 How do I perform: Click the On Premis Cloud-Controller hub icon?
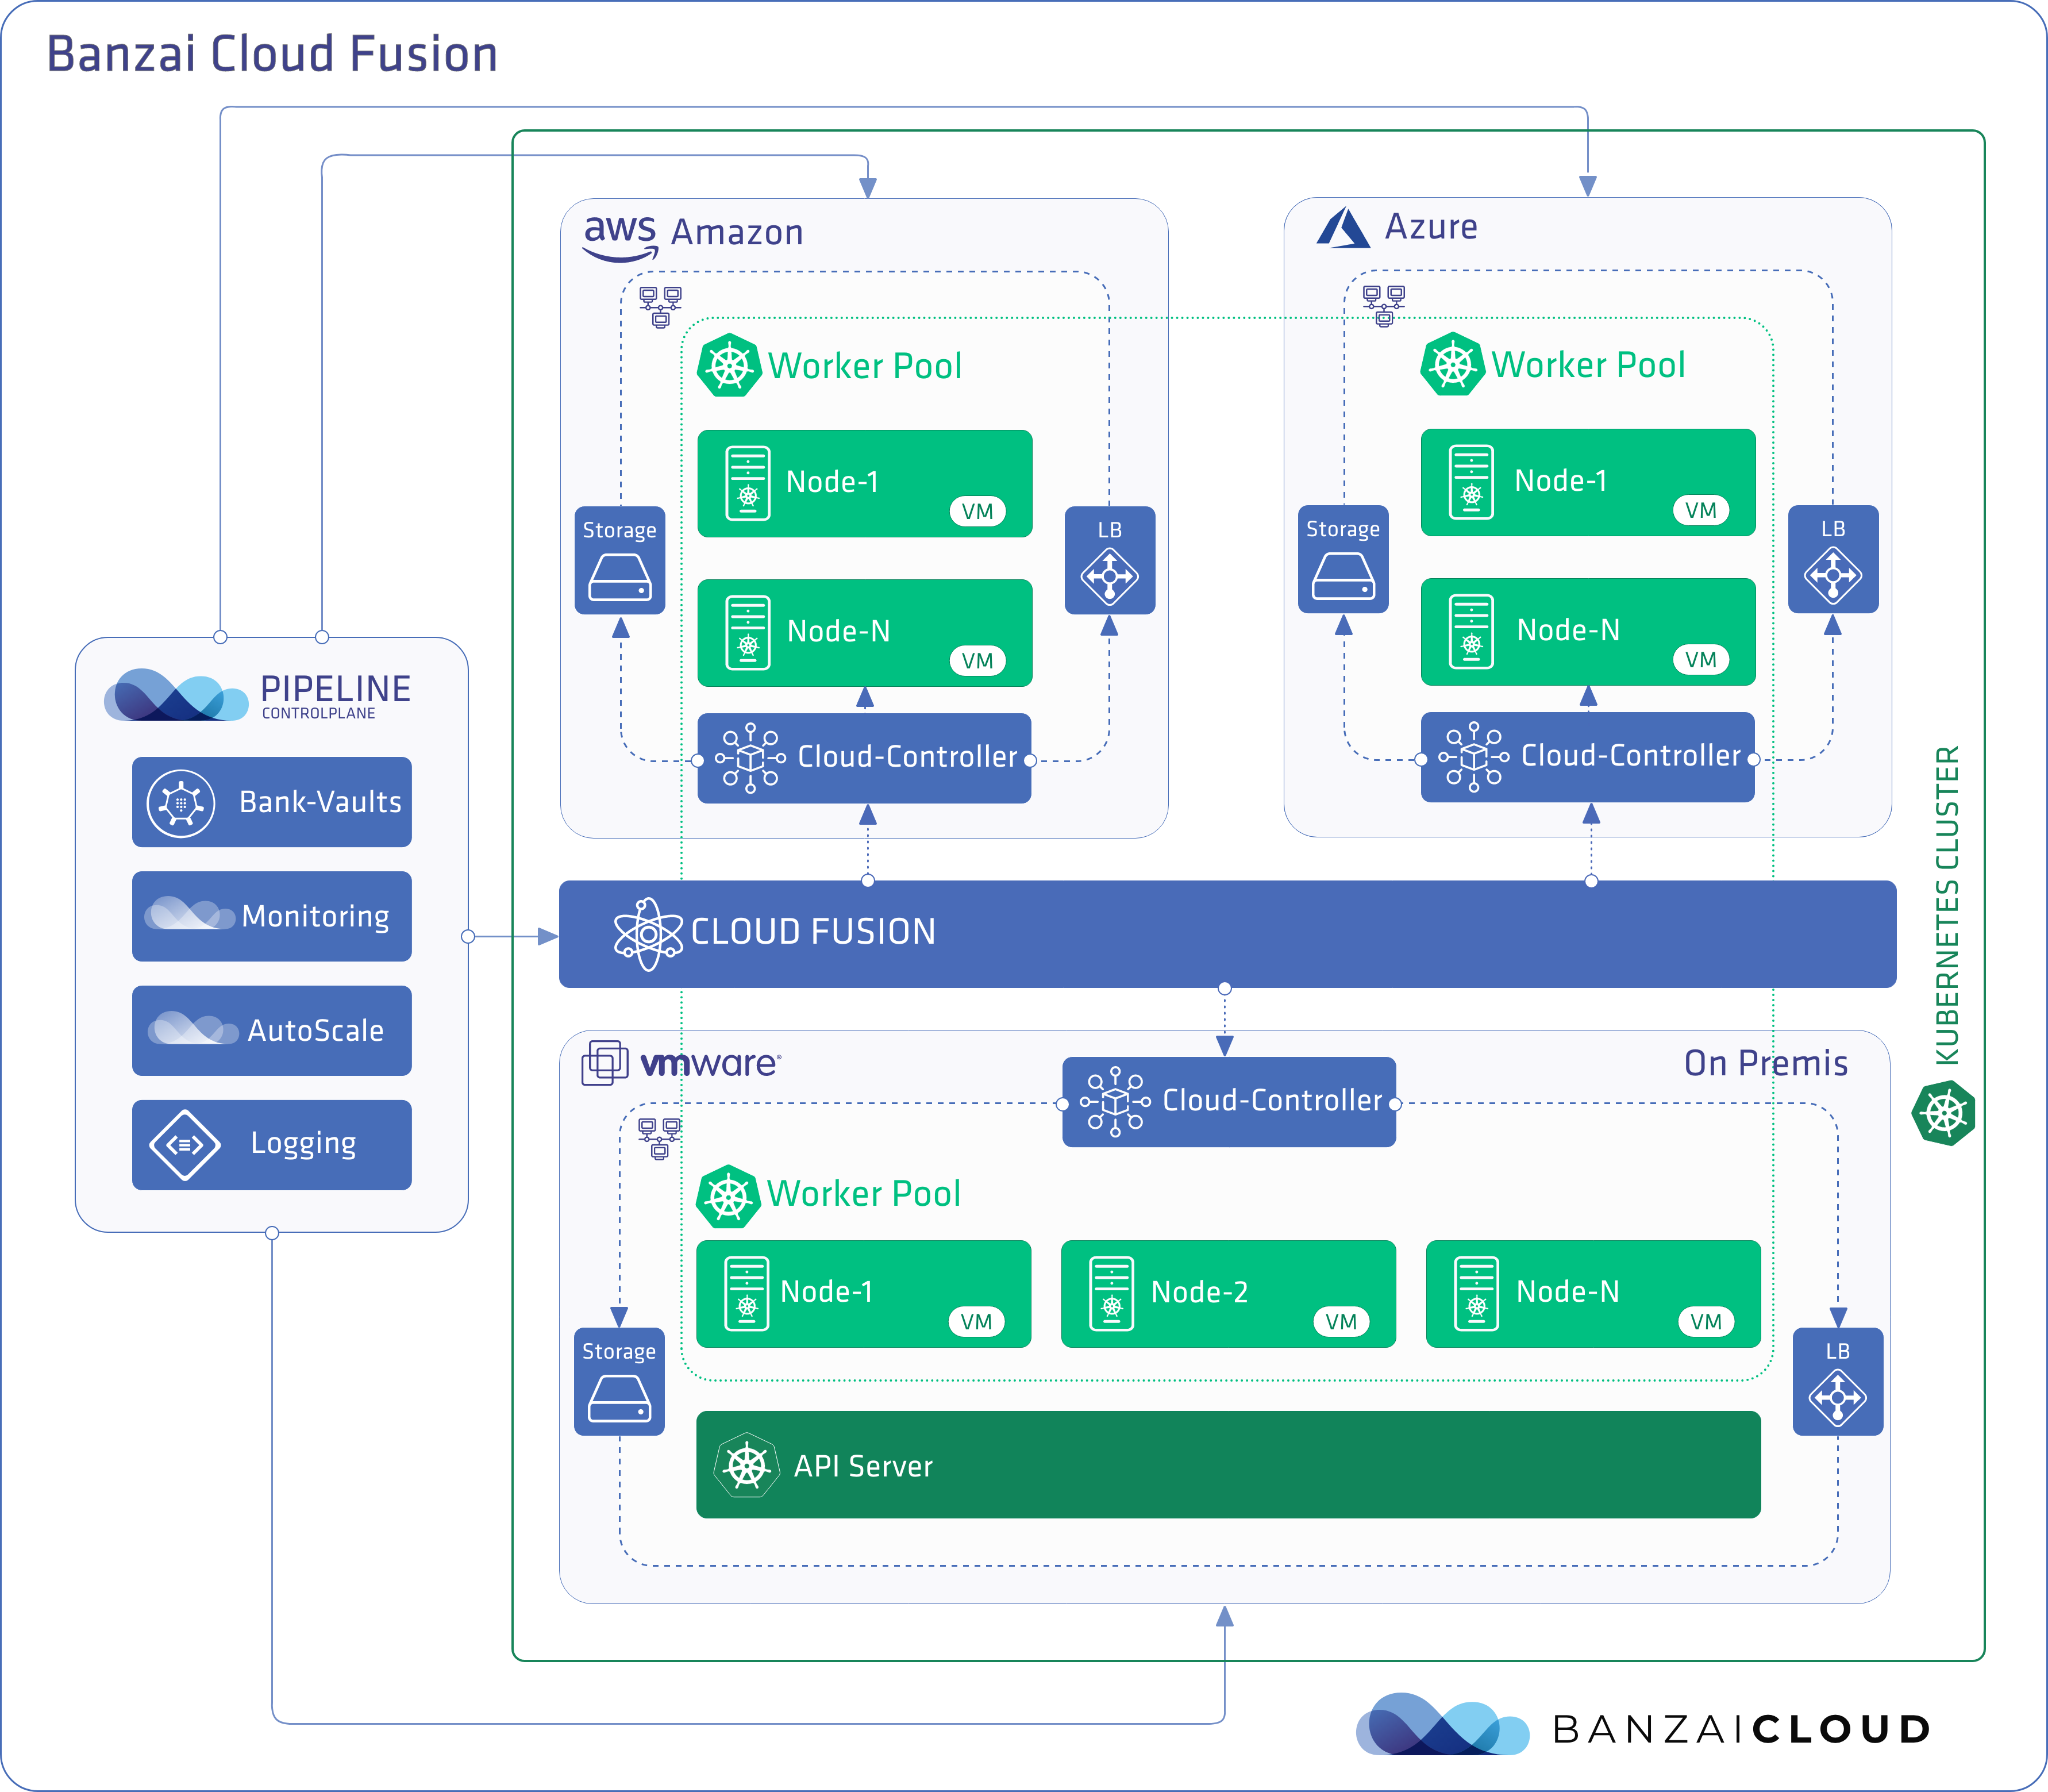tap(1115, 1102)
